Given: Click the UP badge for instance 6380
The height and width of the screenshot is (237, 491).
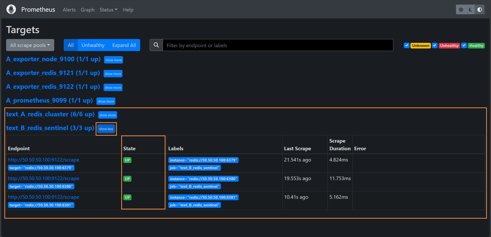Looking at the screenshot, I should (127, 179).
